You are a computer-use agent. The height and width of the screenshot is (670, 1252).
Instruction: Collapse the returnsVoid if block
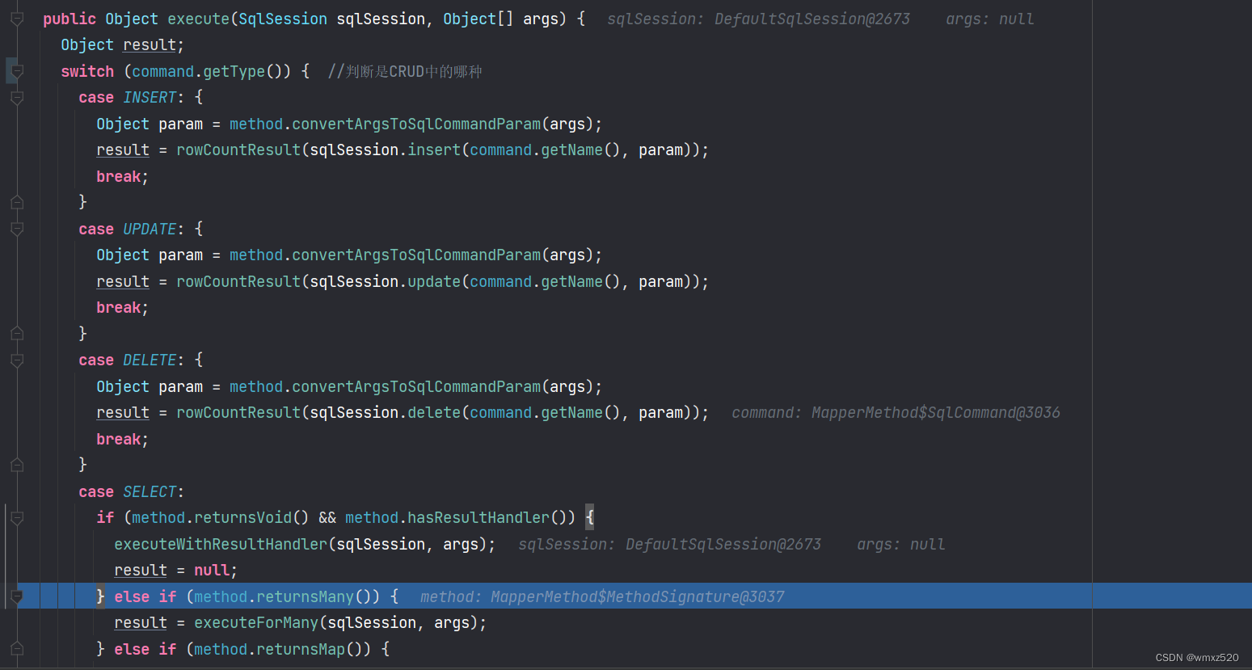tap(17, 518)
